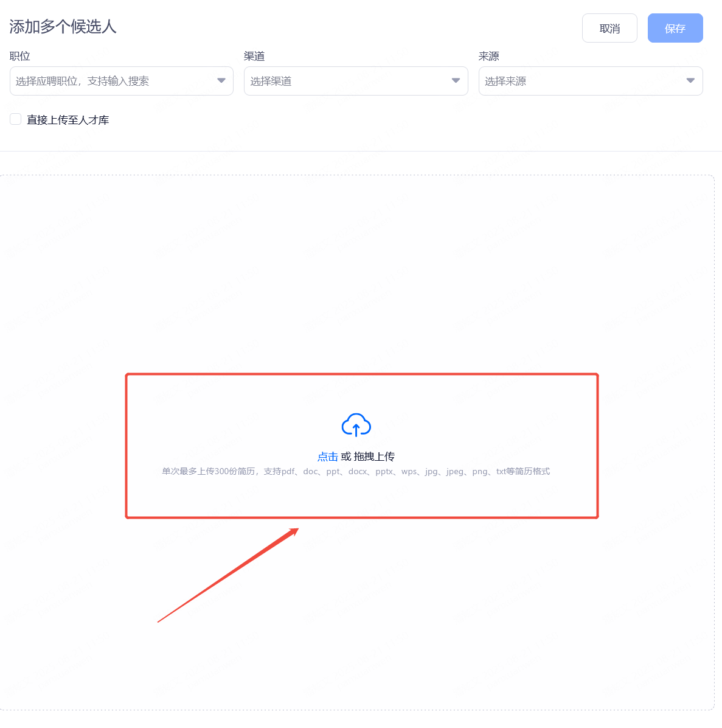This screenshot has width=722, height=728.
Task: Click the supported resume formats hint text
Action: coord(356,472)
